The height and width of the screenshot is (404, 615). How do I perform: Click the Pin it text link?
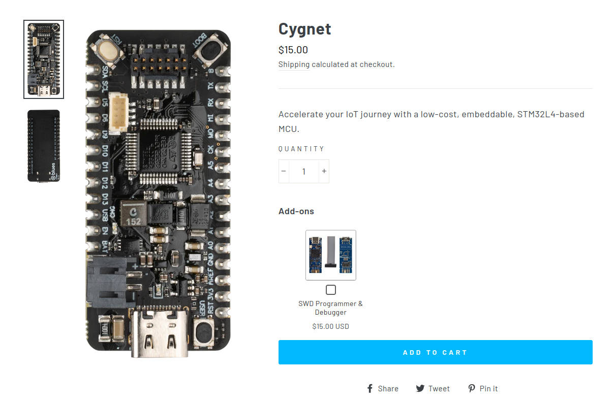[489, 388]
